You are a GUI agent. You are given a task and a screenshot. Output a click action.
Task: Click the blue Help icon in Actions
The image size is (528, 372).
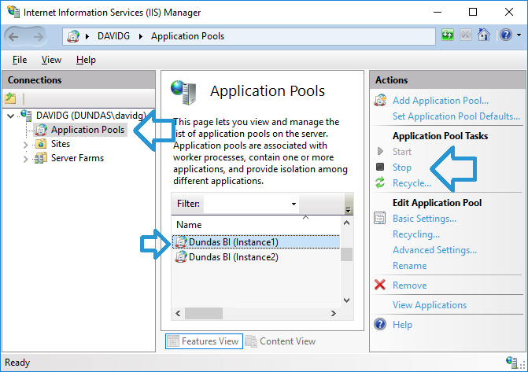pyautogui.click(x=380, y=324)
